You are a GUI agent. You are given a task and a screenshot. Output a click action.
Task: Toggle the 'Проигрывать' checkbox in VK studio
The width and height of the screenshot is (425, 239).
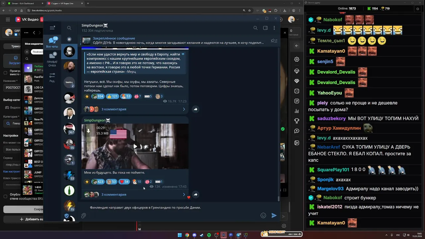pyautogui.click(x=5, y=73)
